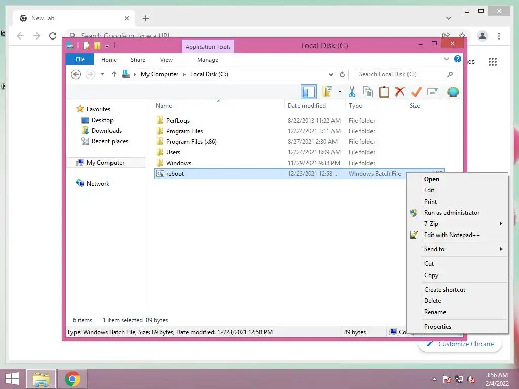The width and height of the screenshot is (519, 389).
Task: Click the quick access New folder icon
Action: coord(97,45)
